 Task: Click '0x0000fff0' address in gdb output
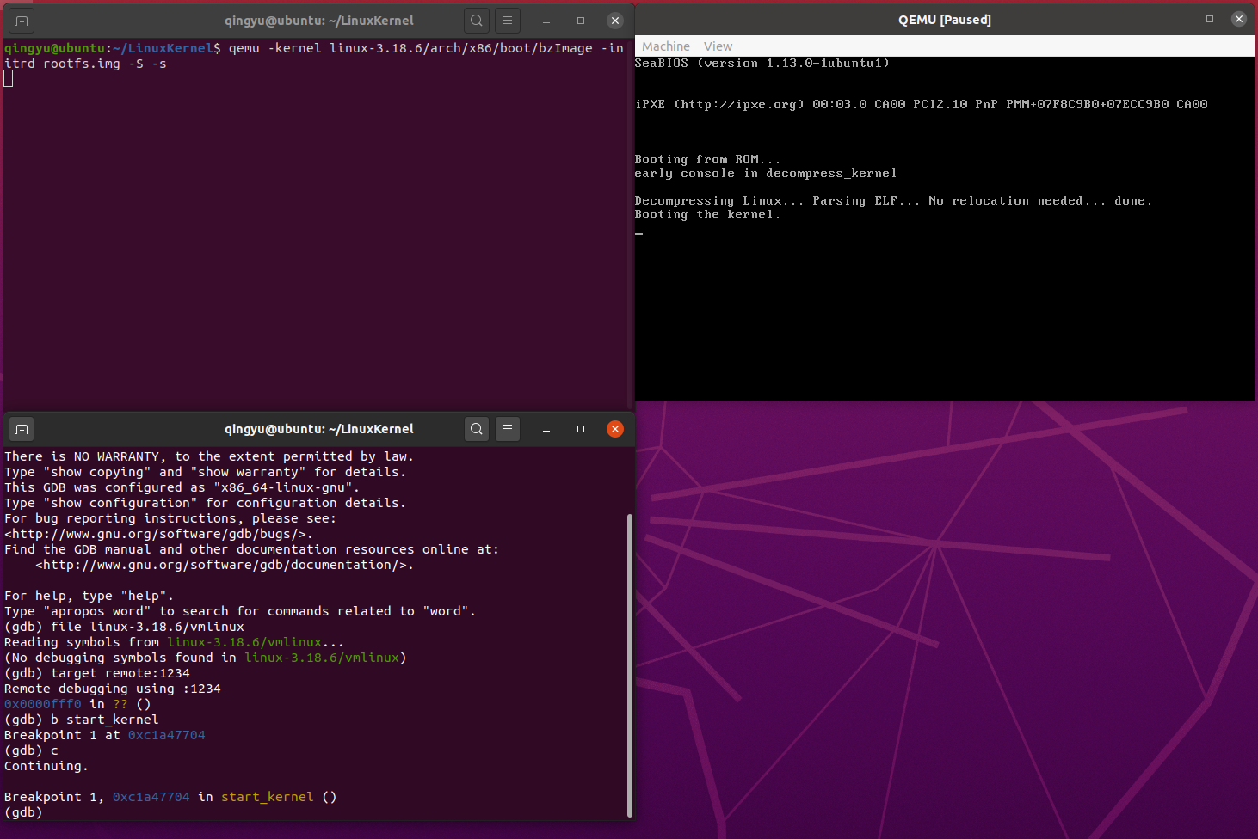tap(43, 704)
